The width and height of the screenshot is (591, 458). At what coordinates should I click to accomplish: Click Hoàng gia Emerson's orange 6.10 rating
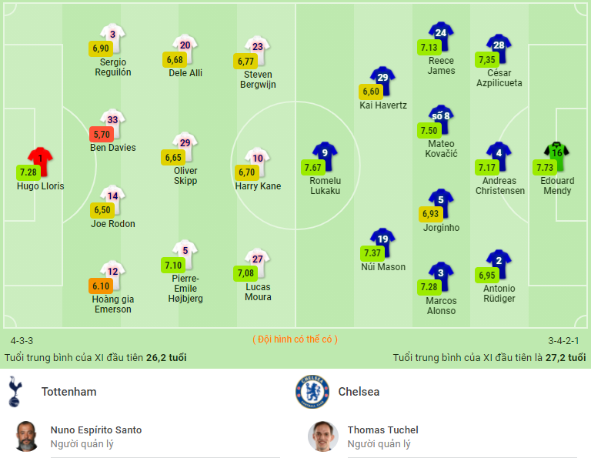pyautogui.click(x=101, y=286)
